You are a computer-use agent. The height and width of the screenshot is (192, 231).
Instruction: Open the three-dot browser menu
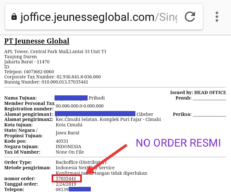point(217,17)
